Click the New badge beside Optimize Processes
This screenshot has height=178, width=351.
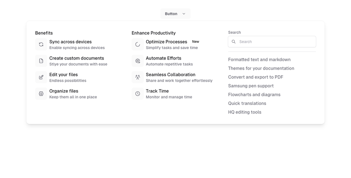[x=196, y=42]
